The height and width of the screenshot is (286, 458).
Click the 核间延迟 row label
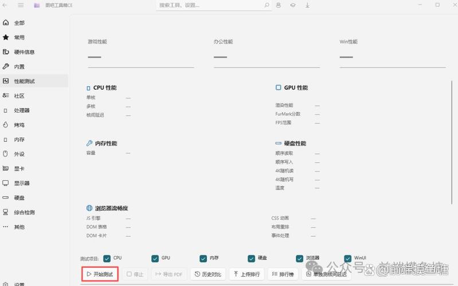tap(95, 115)
